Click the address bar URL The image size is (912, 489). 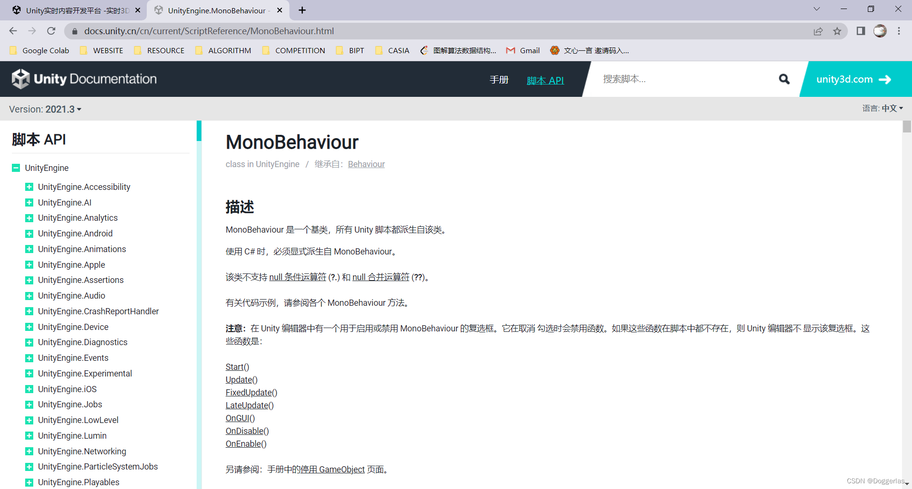[x=209, y=31]
